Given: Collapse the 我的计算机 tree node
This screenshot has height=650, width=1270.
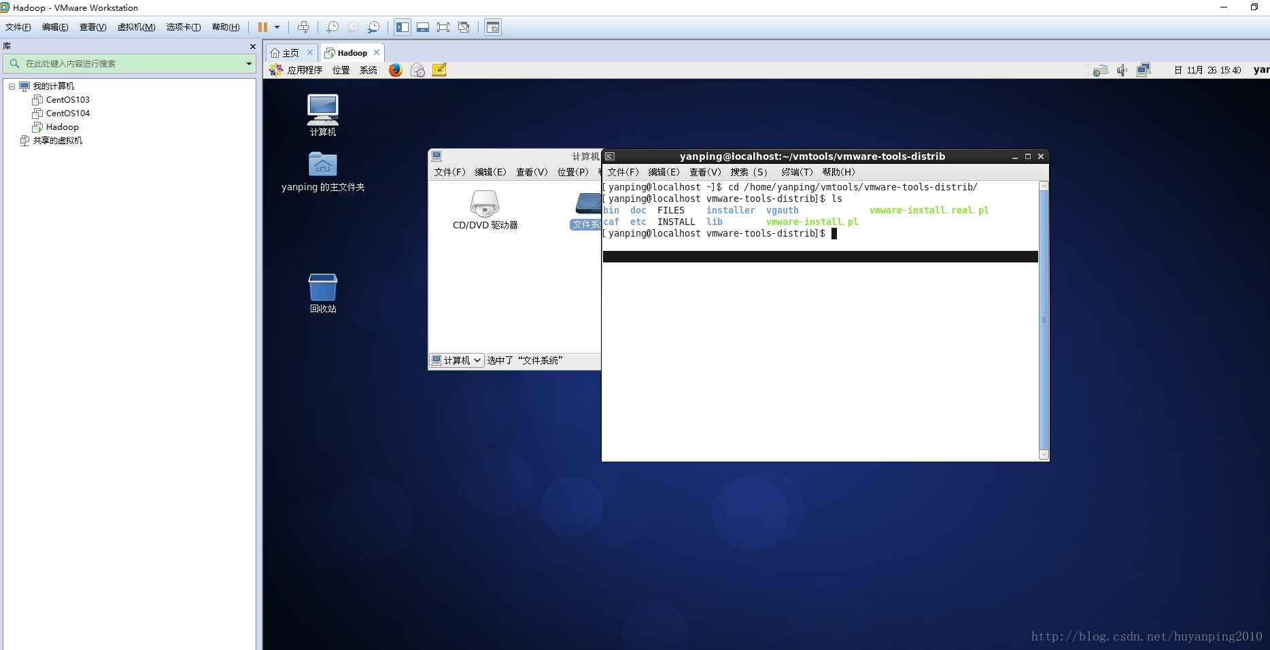Looking at the screenshot, I should pos(12,86).
